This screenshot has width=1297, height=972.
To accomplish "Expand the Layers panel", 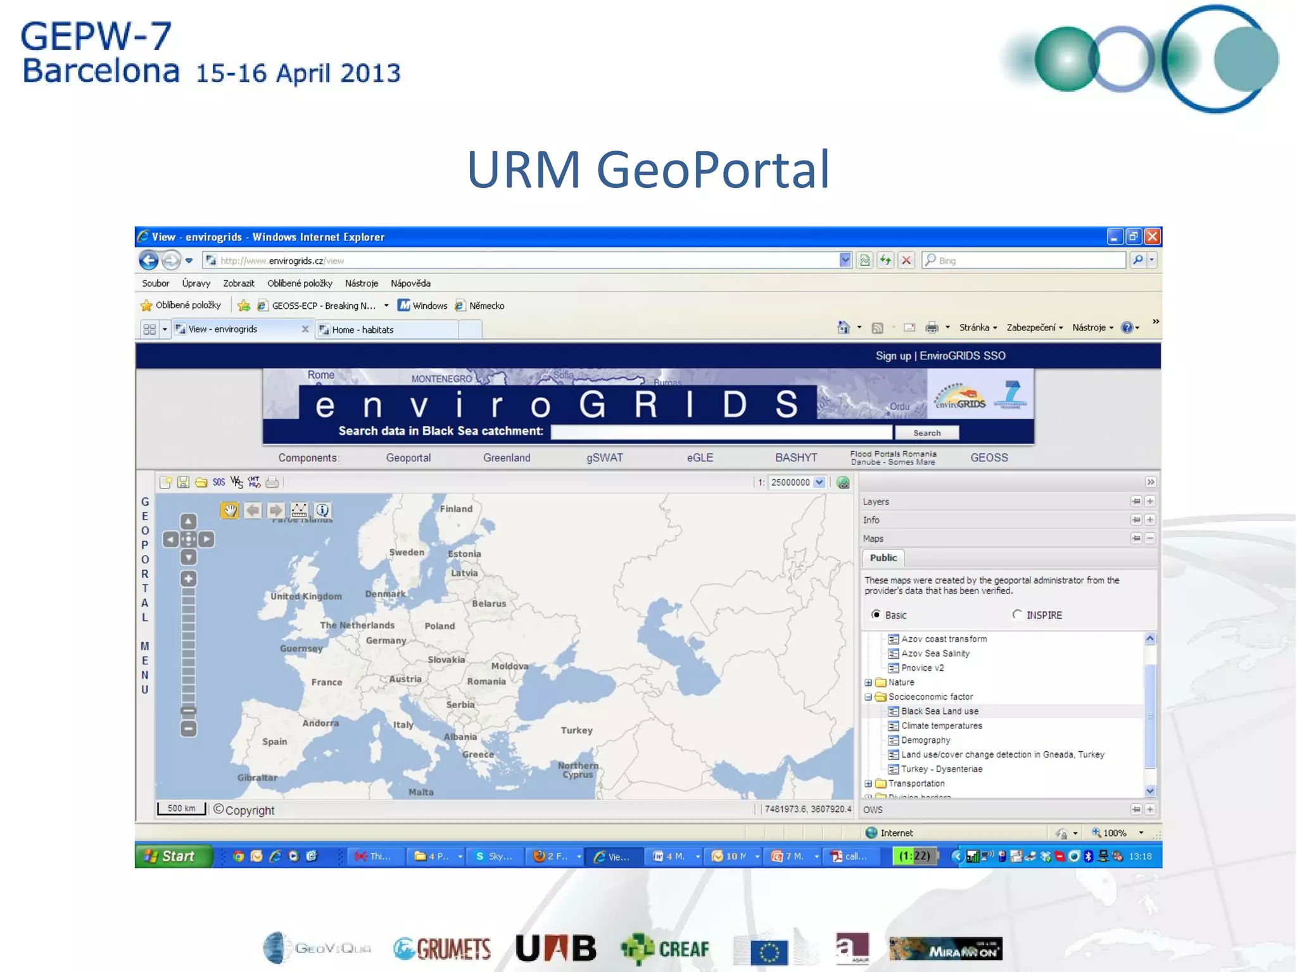I will pos(1150,501).
